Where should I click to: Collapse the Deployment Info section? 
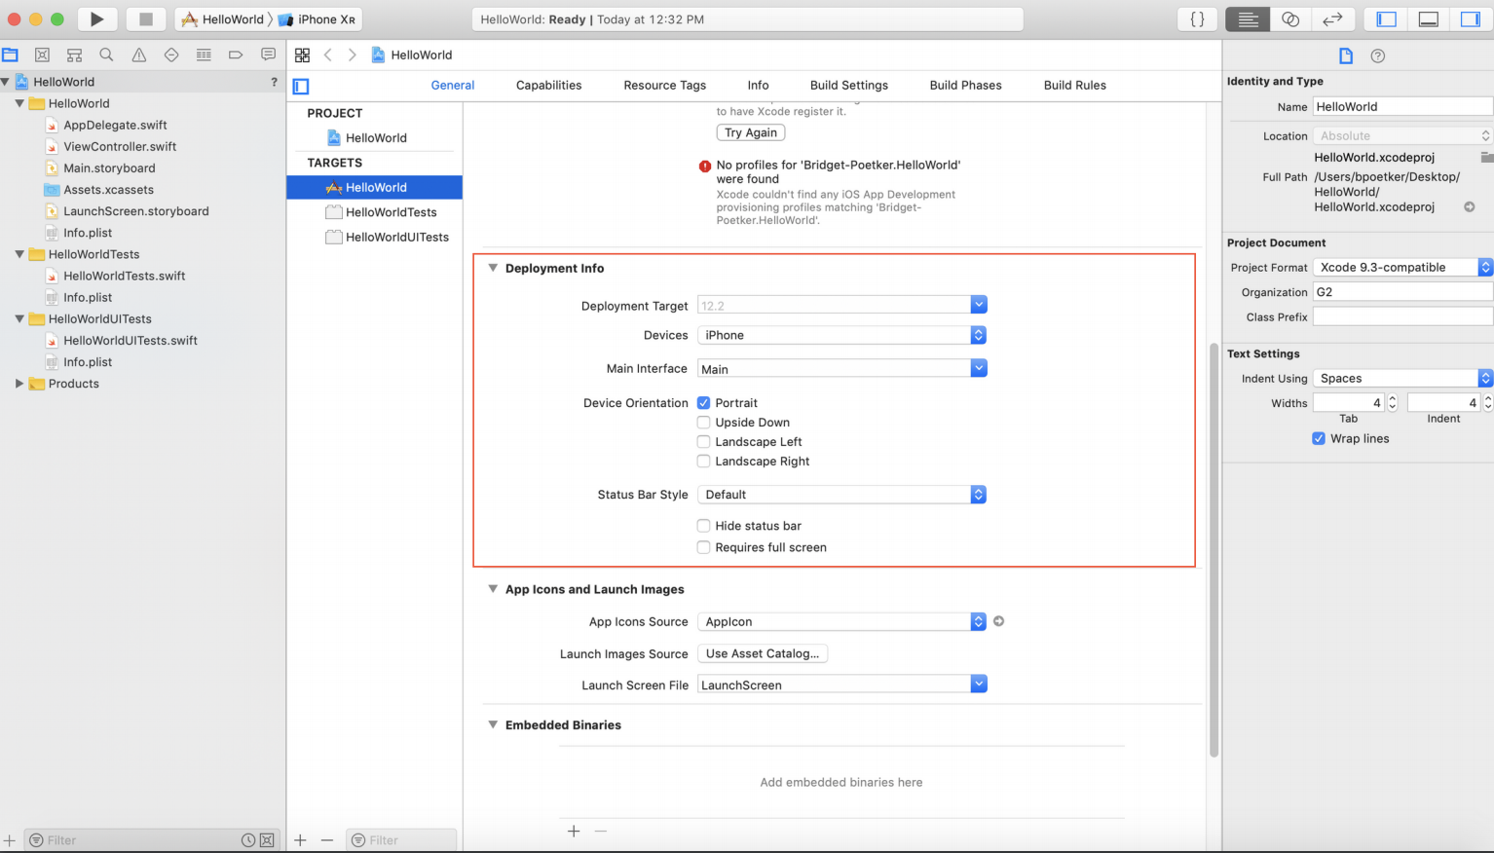(493, 268)
